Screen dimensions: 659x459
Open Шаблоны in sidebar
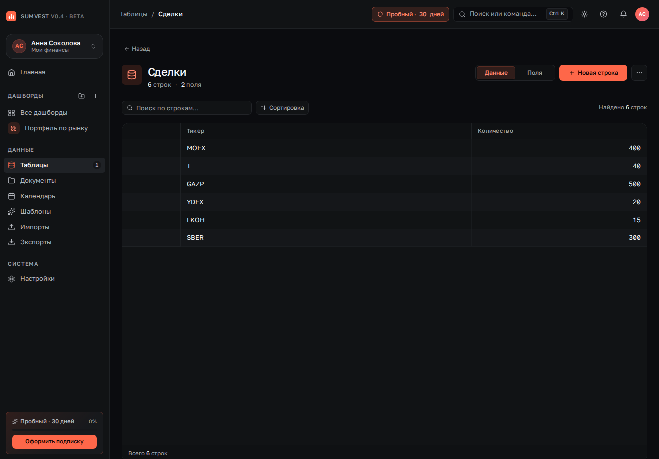click(x=54, y=212)
